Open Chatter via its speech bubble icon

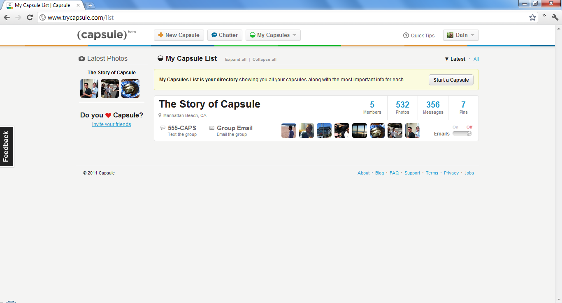click(x=214, y=35)
